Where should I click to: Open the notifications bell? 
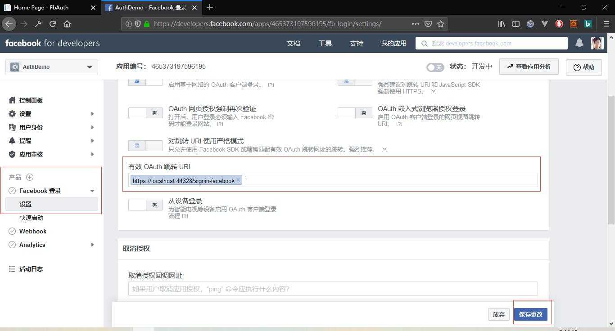[579, 43]
